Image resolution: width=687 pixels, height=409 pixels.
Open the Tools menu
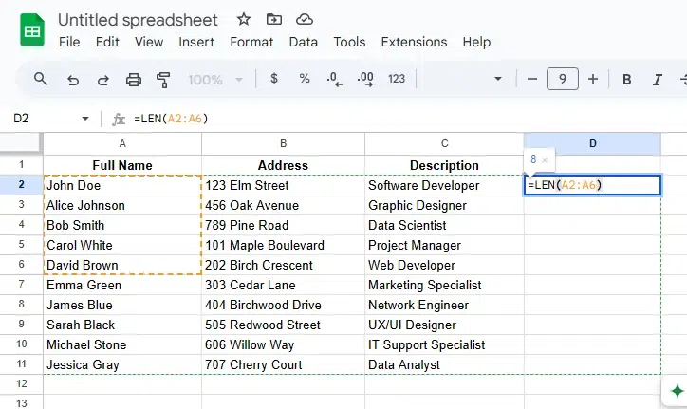[349, 42]
